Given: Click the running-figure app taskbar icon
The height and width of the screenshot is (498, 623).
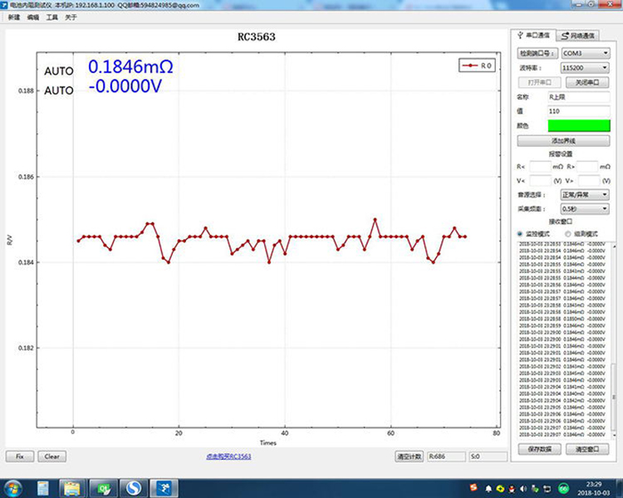Looking at the screenshot, I should [164, 488].
